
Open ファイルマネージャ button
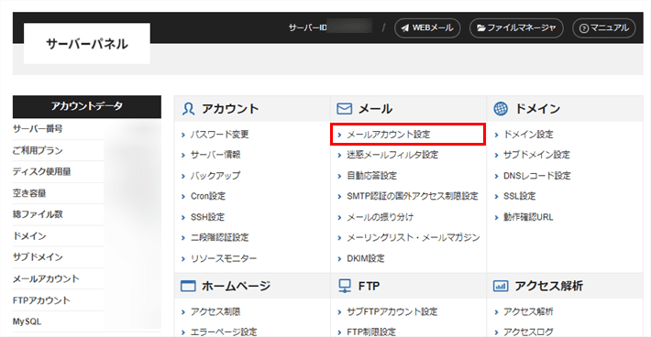(x=516, y=28)
